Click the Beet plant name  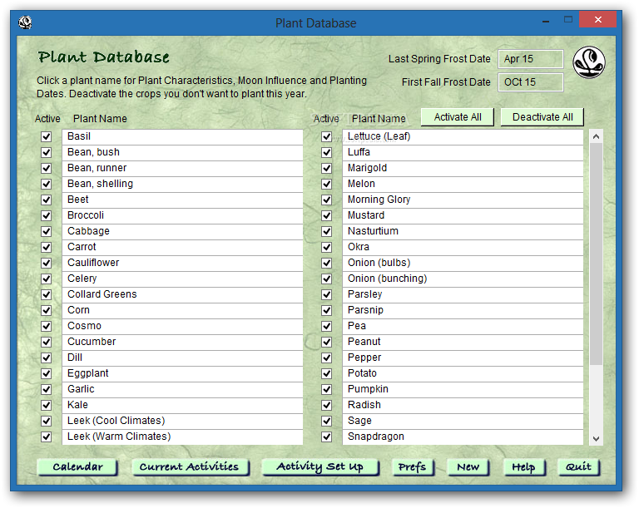pyautogui.click(x=182, y=200)
